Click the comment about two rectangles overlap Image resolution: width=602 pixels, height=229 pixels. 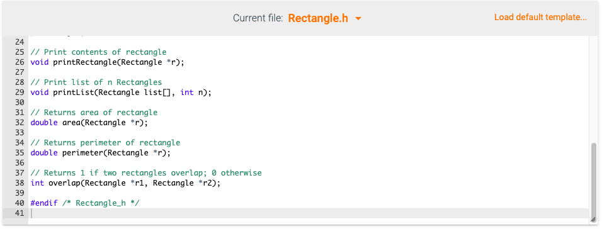coord(146,173)
